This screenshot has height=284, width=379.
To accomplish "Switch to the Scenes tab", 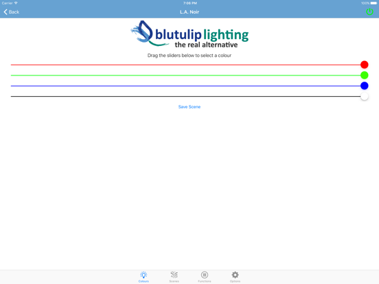I will coord(174,276).
